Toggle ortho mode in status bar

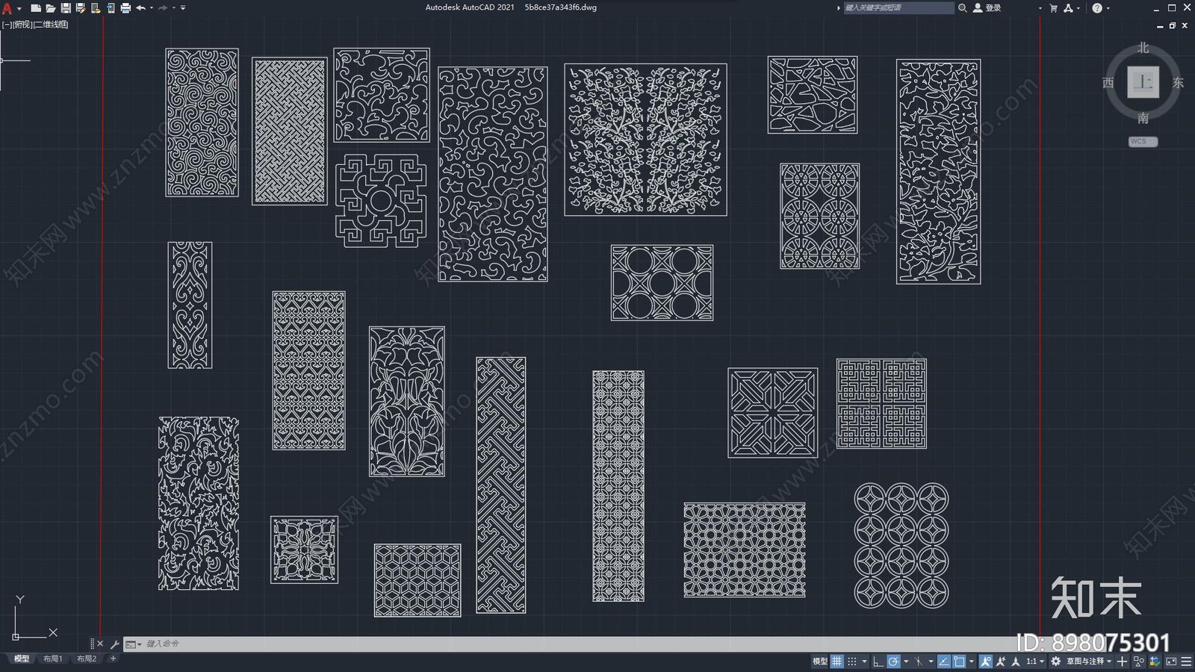(x=878, y=661)
